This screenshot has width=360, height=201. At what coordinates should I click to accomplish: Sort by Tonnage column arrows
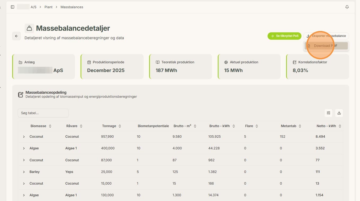[x=120, y=126]
